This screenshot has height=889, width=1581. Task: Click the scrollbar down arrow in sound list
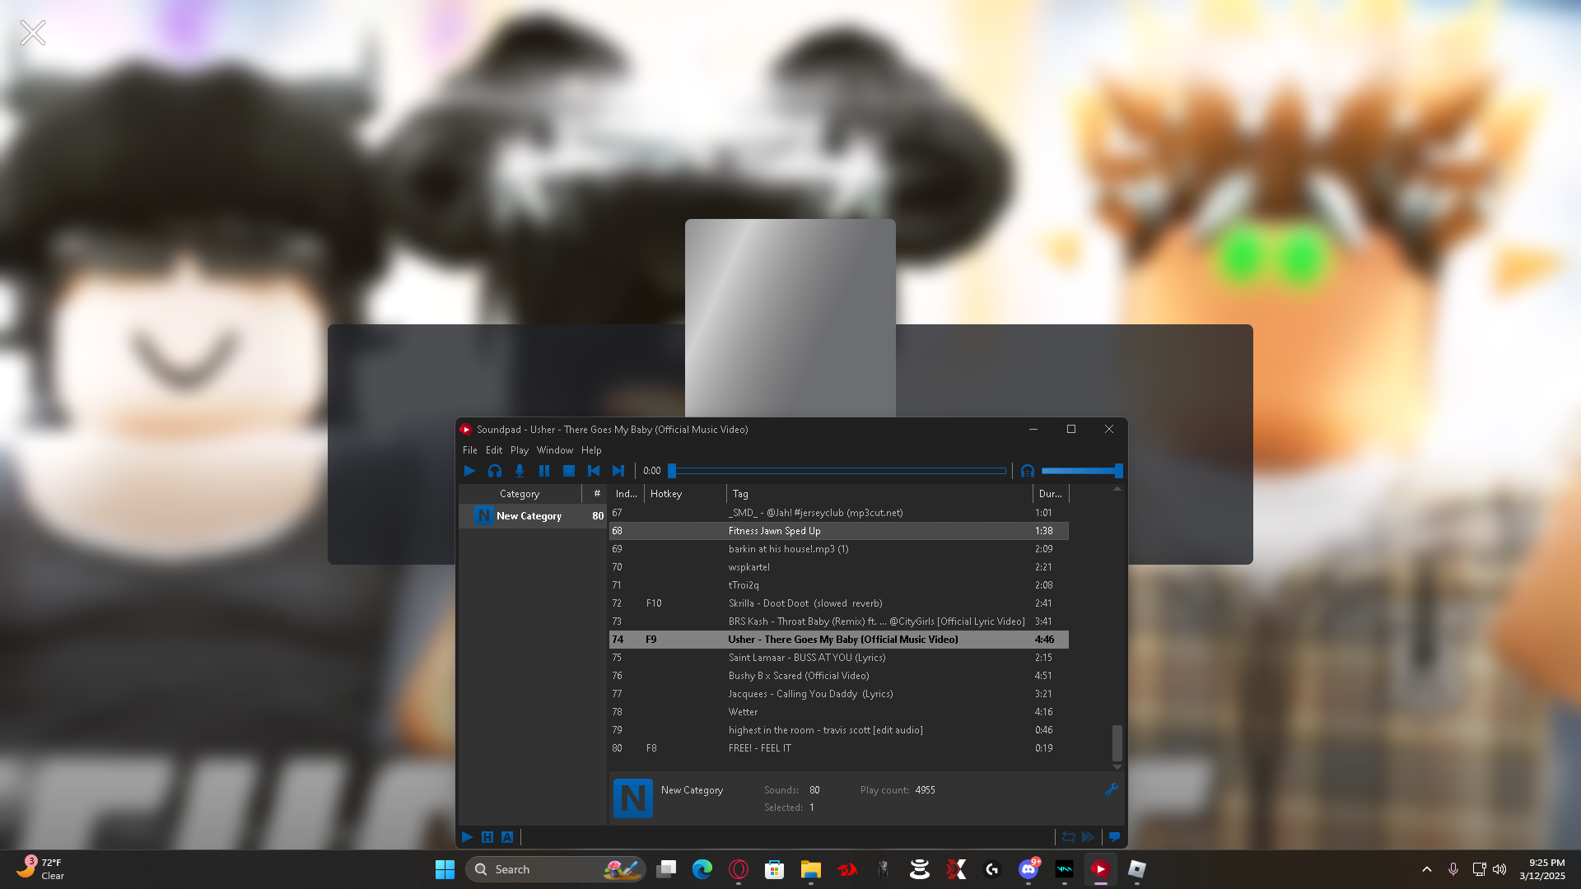point(1117,767)
